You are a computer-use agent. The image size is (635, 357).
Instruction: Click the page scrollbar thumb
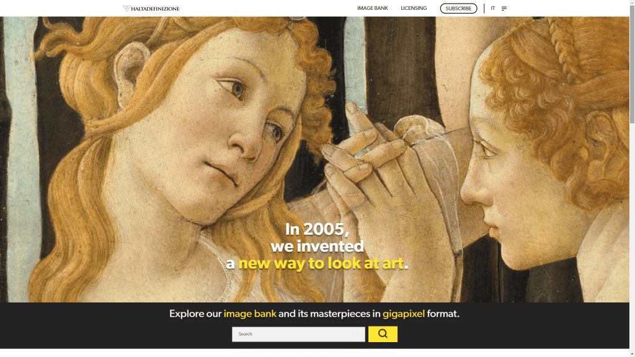pos(632,64)
